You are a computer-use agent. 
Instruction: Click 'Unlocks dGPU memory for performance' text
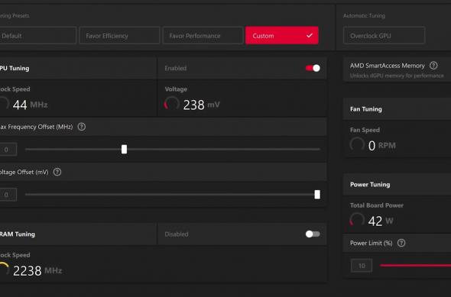click(397, 76)
